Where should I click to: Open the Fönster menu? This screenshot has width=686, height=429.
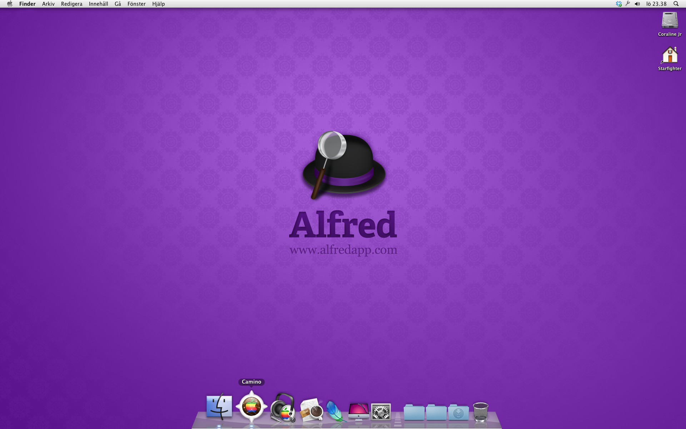(x=136, y=4)
